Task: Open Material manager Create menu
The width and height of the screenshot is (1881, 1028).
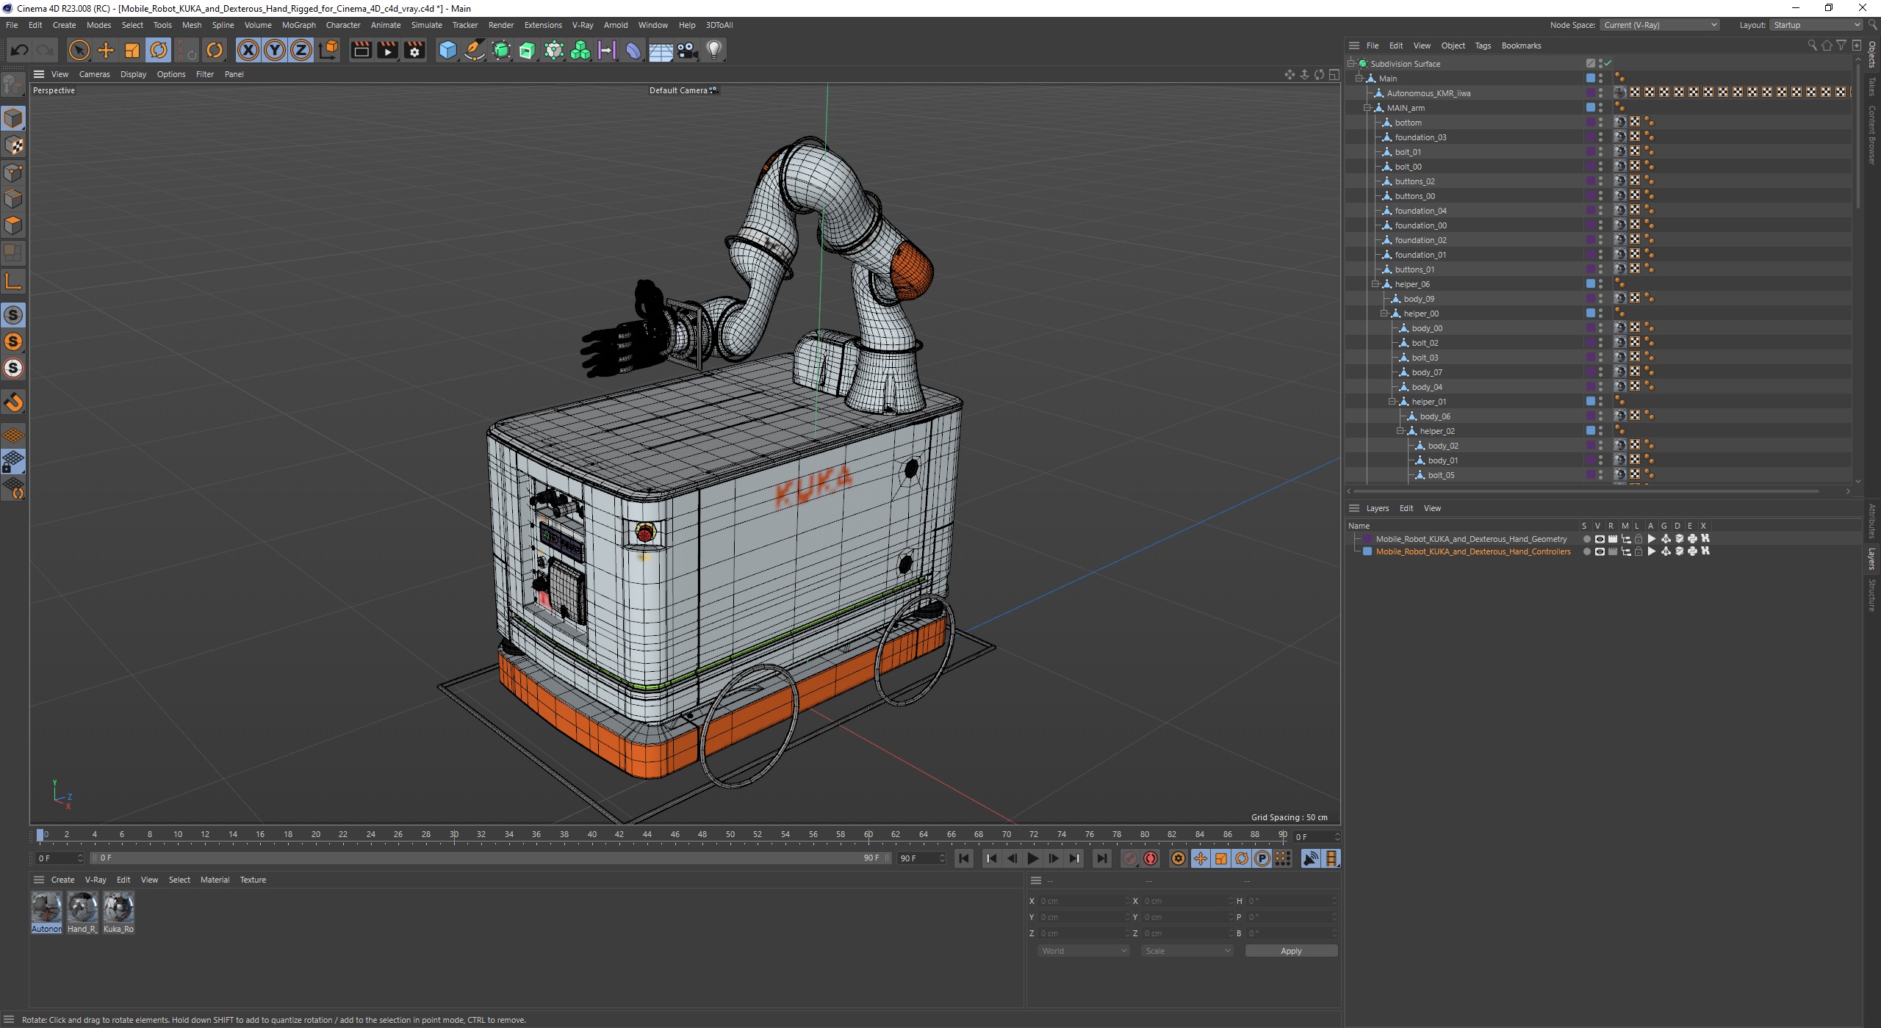Action: pyautogui.click(x=62, y=880)
